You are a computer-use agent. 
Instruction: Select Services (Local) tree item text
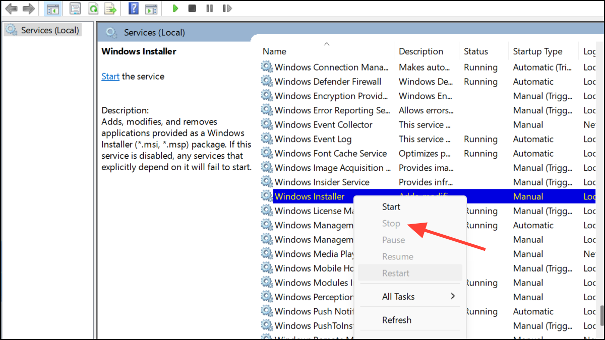coord(50,30)
